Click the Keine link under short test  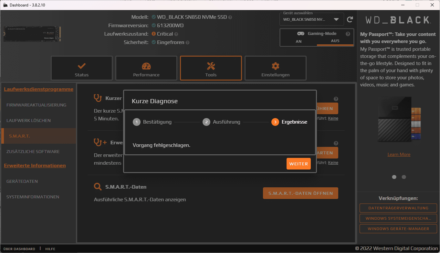(x=333, y=118)
